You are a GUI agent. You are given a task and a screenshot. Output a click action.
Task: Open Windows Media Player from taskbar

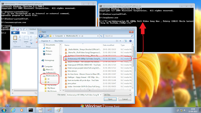click(22, 110)
